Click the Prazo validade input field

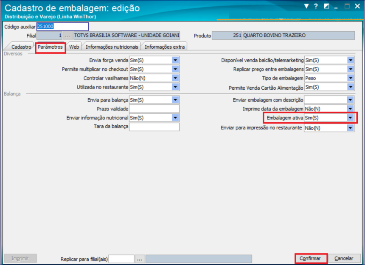(x=154, y=109)
